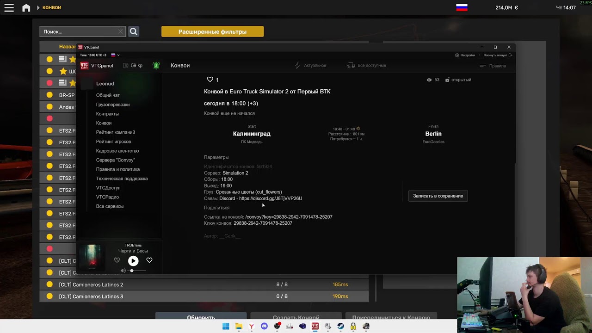Click VTCpanel icon in taskbar

point(315,327)
